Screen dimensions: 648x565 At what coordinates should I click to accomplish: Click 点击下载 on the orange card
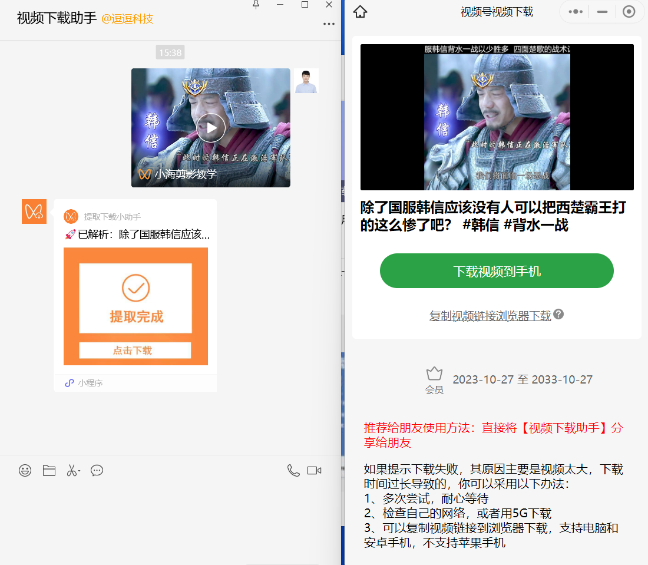pos(135,351)
